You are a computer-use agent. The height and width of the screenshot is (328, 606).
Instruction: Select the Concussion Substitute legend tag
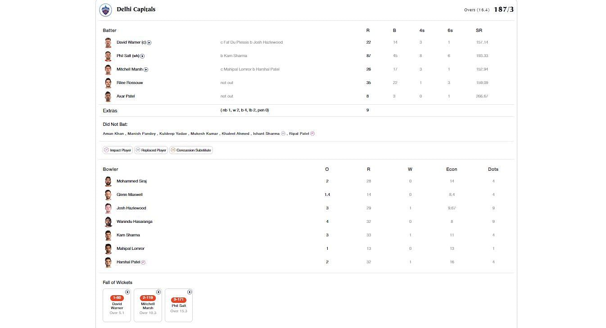pyautogui.click(x=191, y=150)
